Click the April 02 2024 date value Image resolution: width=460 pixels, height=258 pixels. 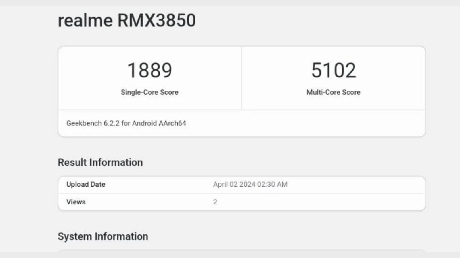coord(234,184)
